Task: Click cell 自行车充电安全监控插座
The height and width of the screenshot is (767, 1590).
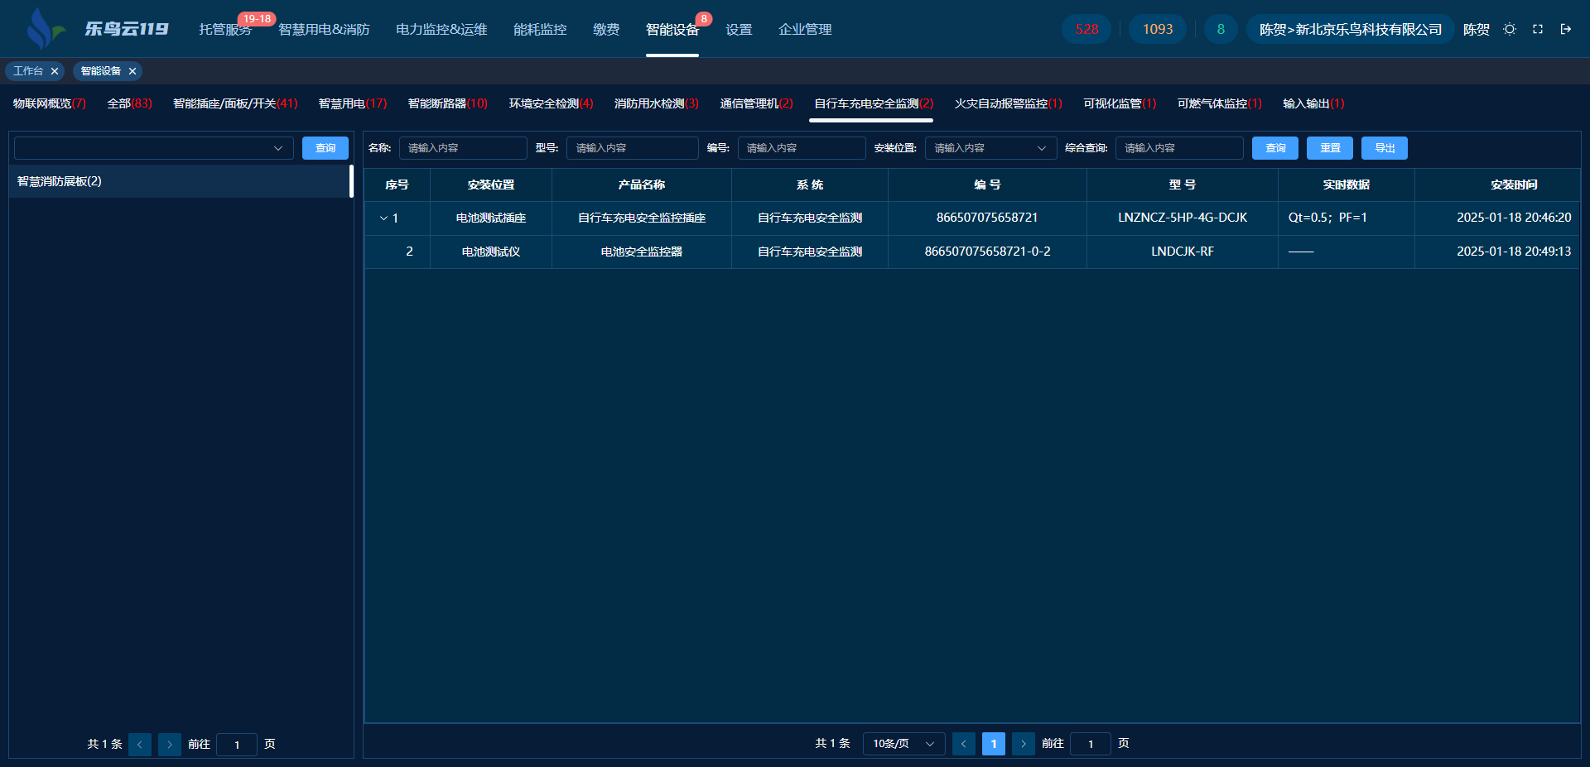Action: 642,218
